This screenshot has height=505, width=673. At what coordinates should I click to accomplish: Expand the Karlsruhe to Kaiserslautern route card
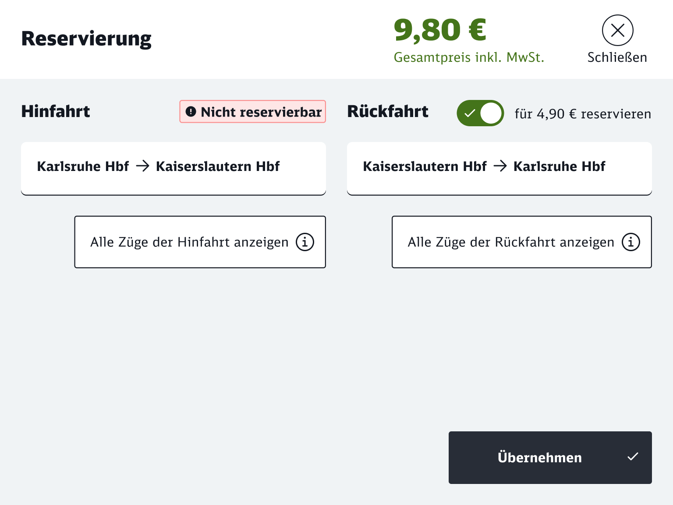pos(174,168)
